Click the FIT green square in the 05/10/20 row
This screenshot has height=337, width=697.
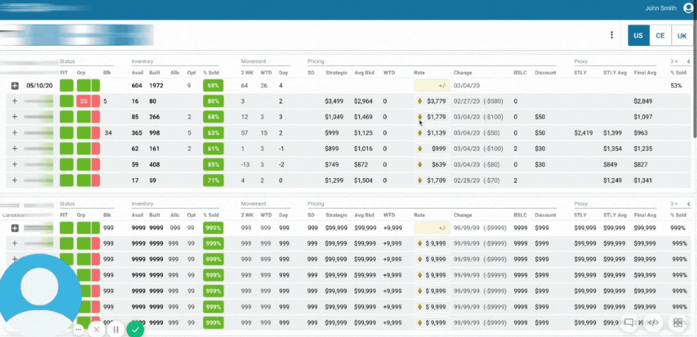(x=67, y=86)
